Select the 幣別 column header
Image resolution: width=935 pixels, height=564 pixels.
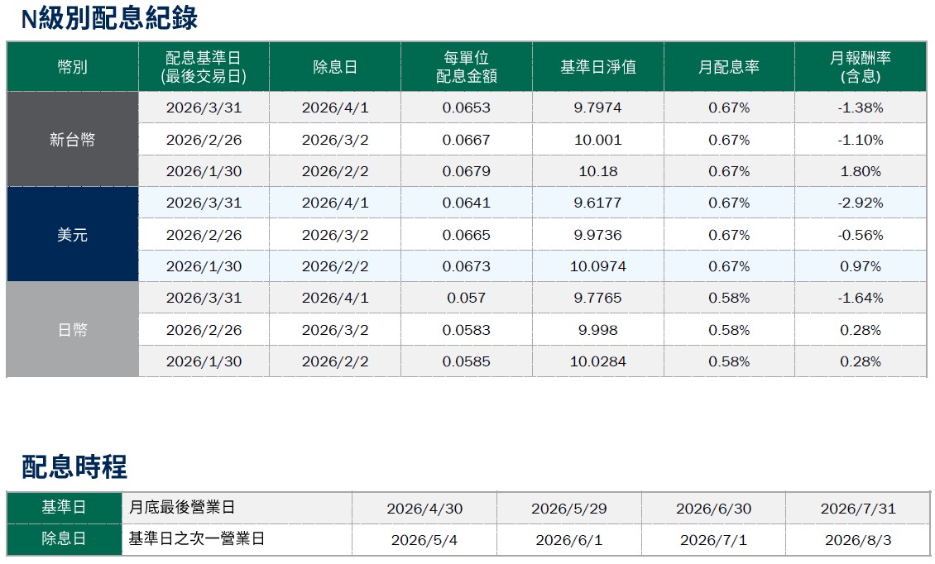coord(72,67)
